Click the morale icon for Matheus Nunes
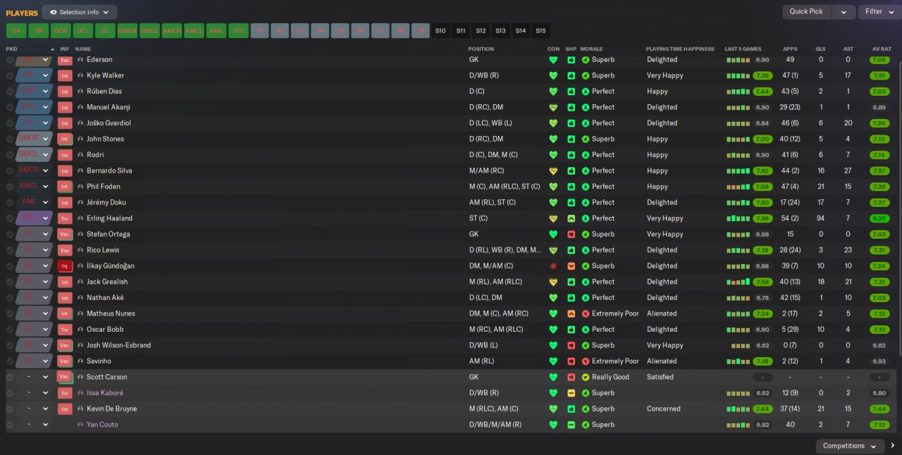Viewport: 902px width, 455px height. coord(586,313)
